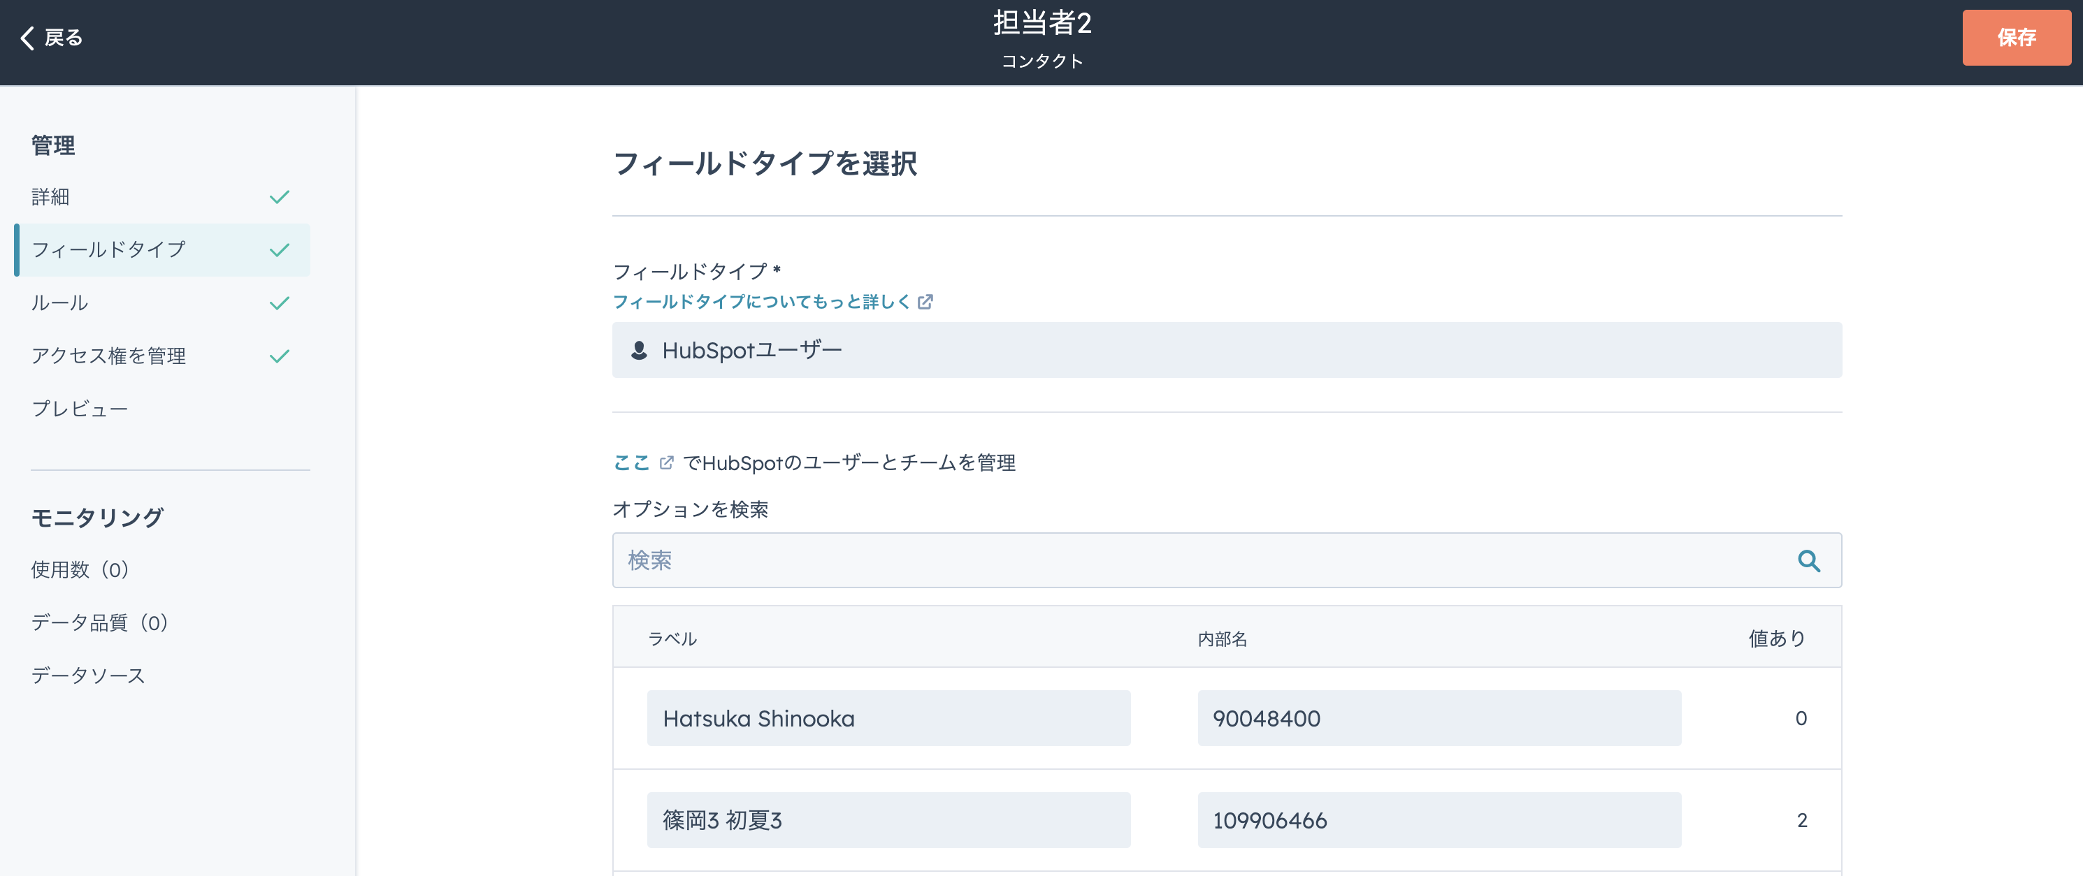Open the HubSpotユーザー field type dropdown
The height and width of the screenshot is (876, 2083).
[x=1227, y=350]
